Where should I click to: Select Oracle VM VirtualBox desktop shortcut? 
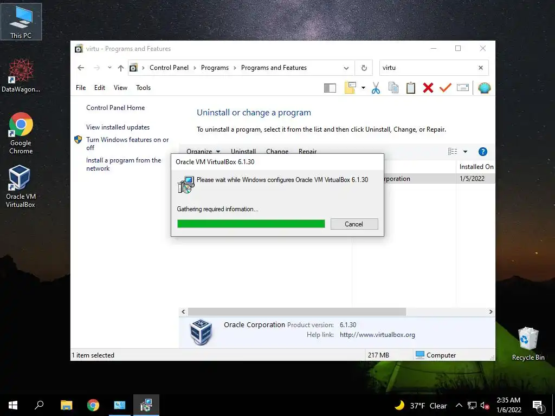pyautogui.click(x=21, y=186)
